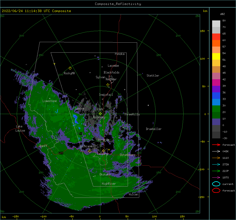Click the Sylvan label
Image resolution: width=236 pixels, height=220 pixels.
point(100,77)
